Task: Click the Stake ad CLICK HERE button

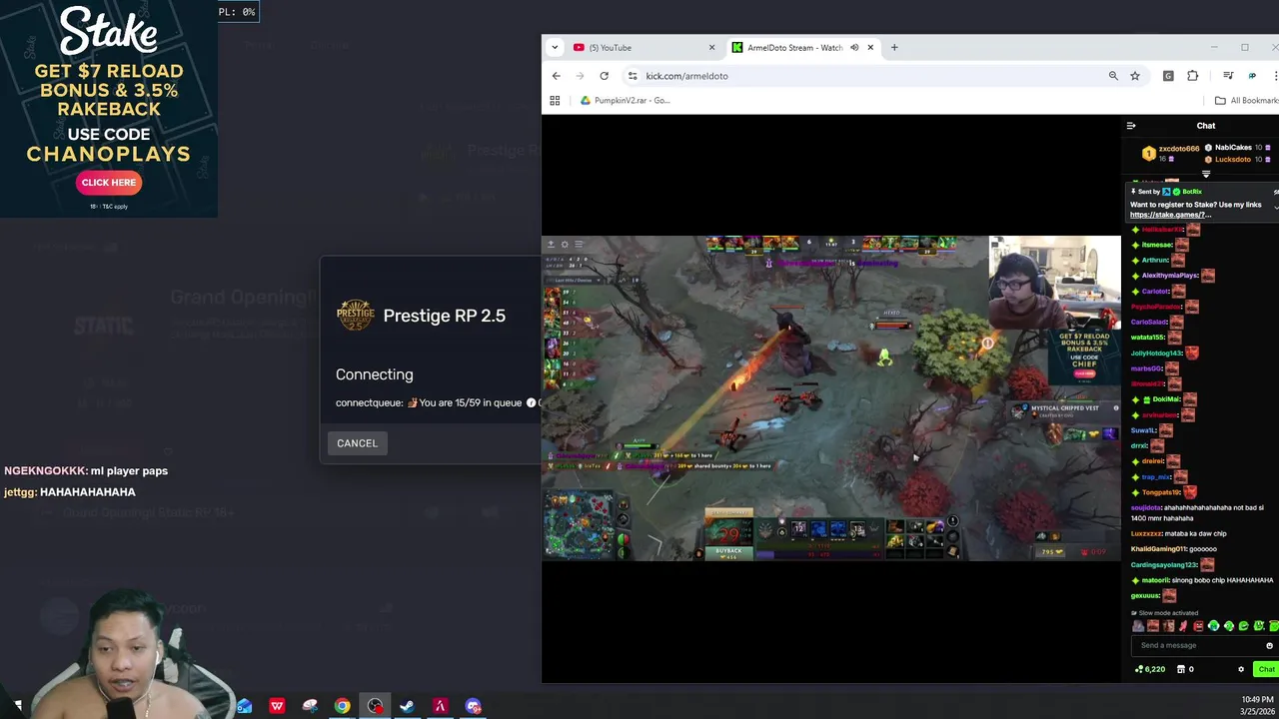Action: point(109,183)
